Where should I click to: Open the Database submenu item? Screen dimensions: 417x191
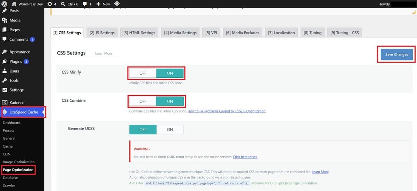click(x=10, y=177)
